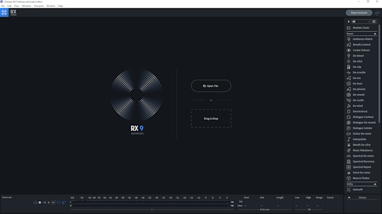Click the waveform logo beside Repair Assistant
Image resolution: width=382 pixels, height=214 pixels.
point(378,13)
